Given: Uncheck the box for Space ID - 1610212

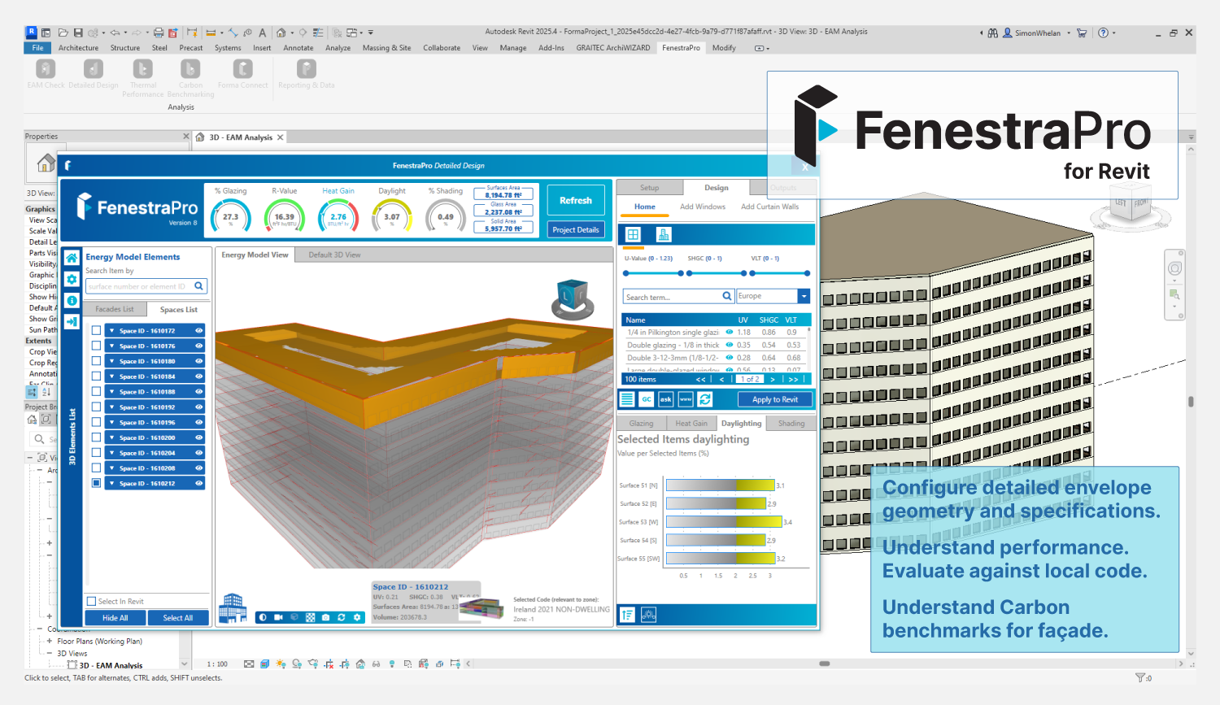Looking at the screenshot, I should pos(96,483).
